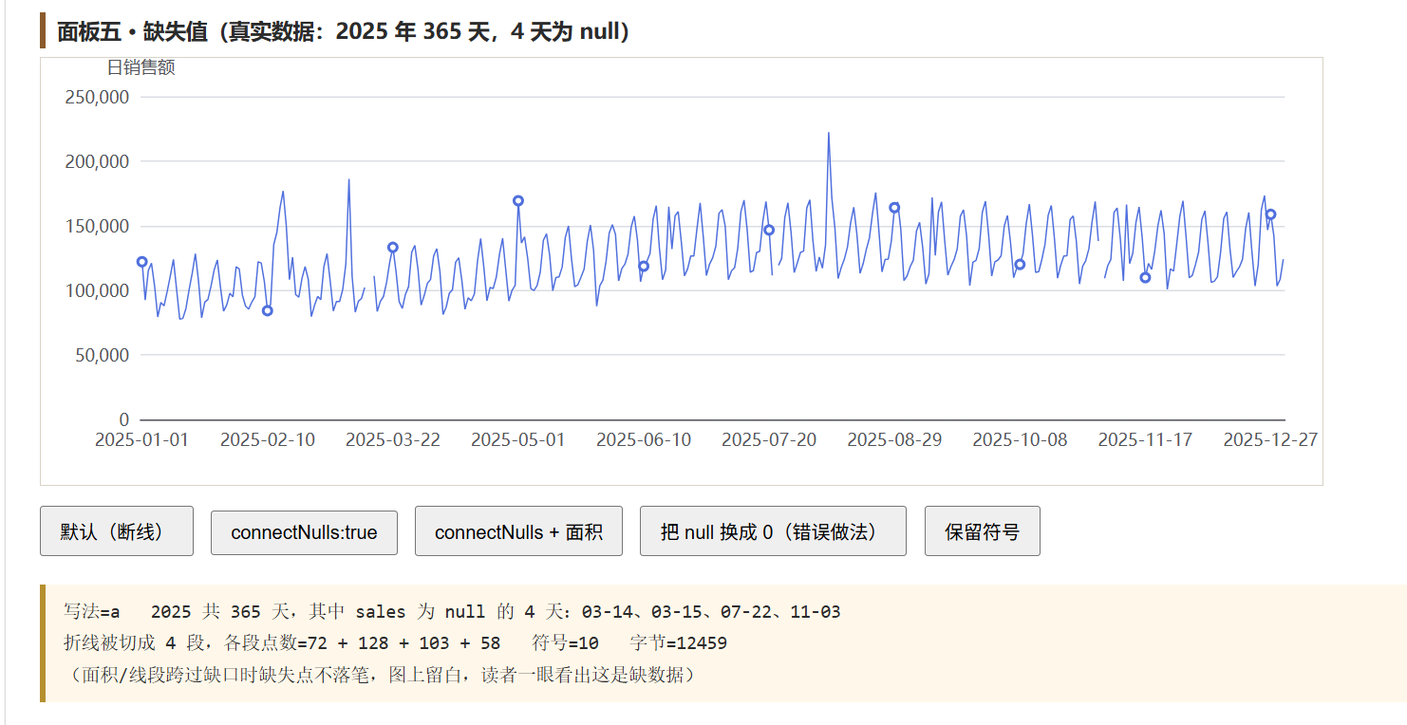Select the connectNulls:true button
1407x725 pixels.
tap(304, 532)
